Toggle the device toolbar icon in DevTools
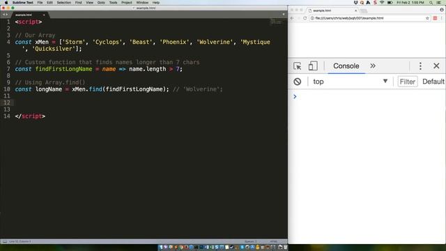The height and width of the screenshot is (251, 446). tap(313, 66)
